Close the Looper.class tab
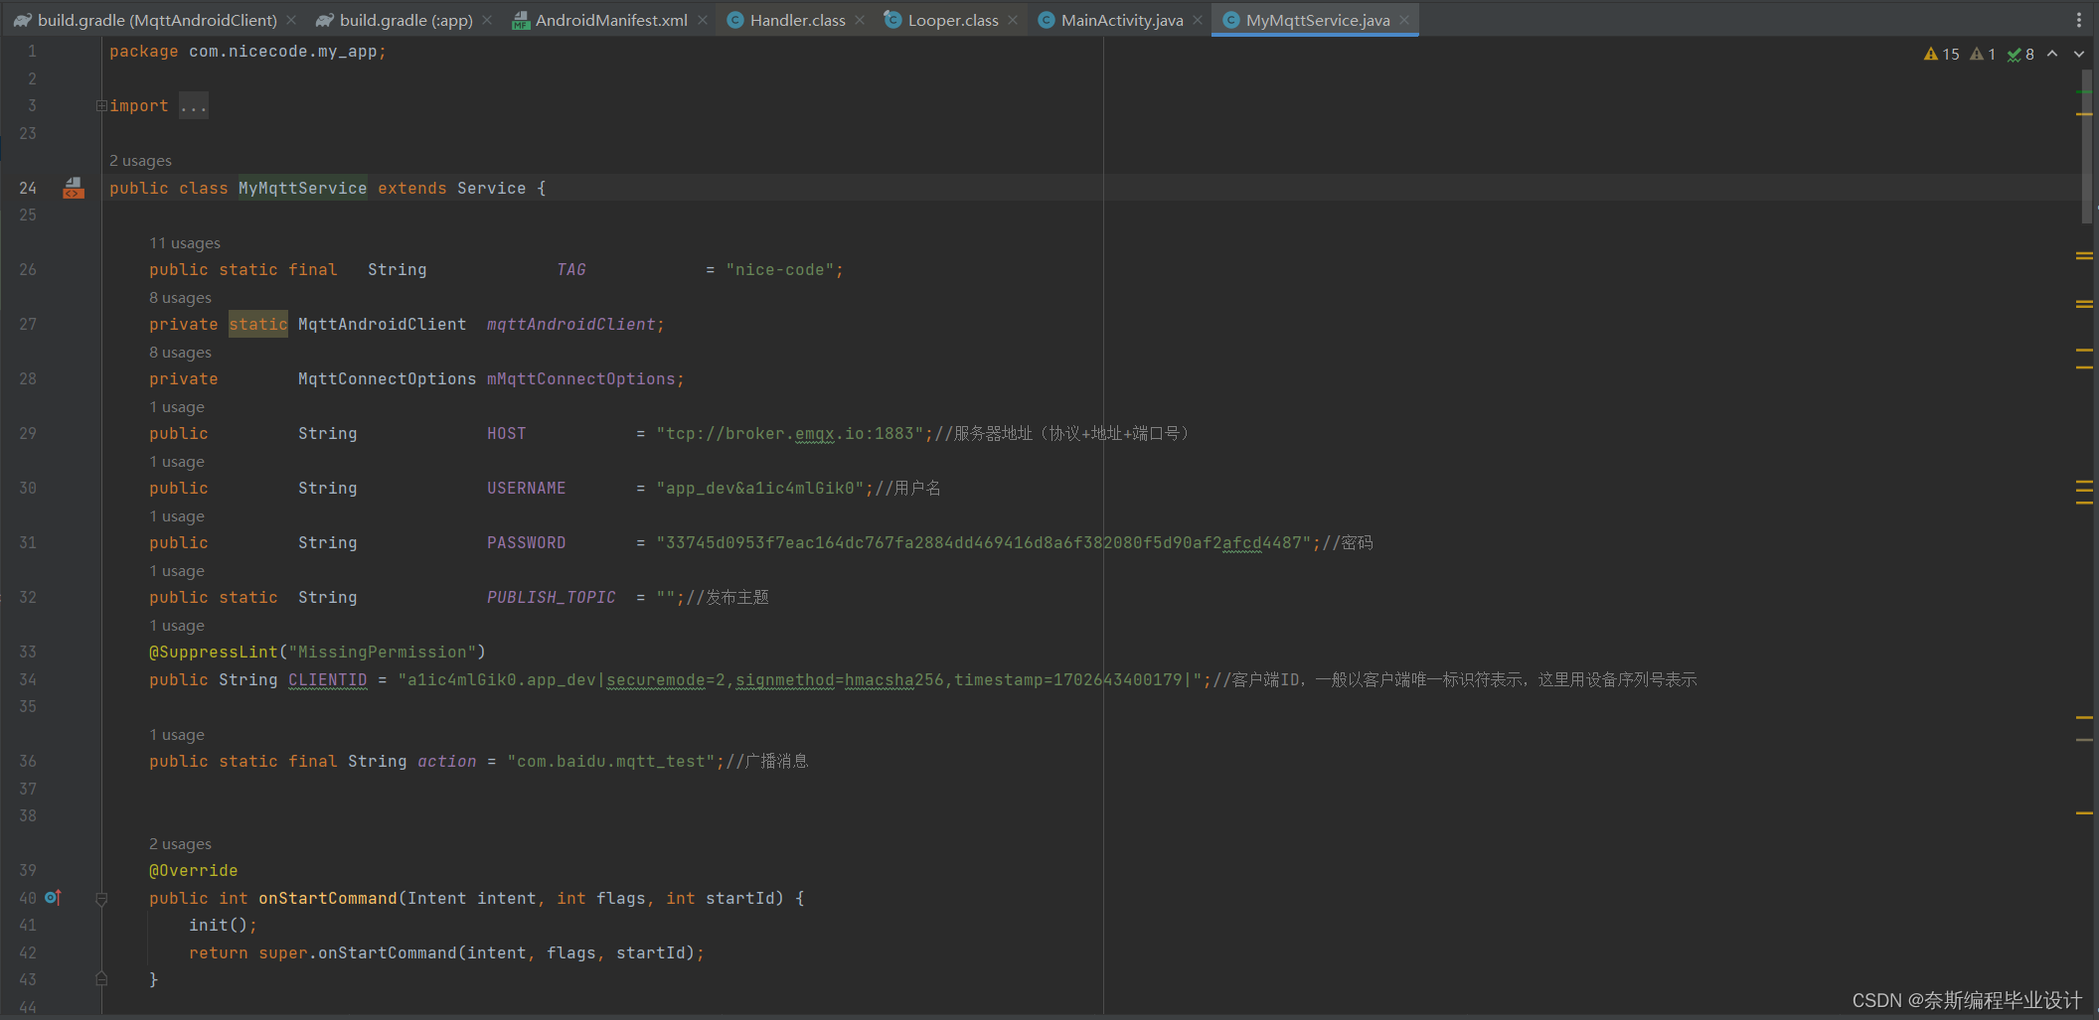2099x1020 pixels. pyautogui.click(x=1013, y=20)
